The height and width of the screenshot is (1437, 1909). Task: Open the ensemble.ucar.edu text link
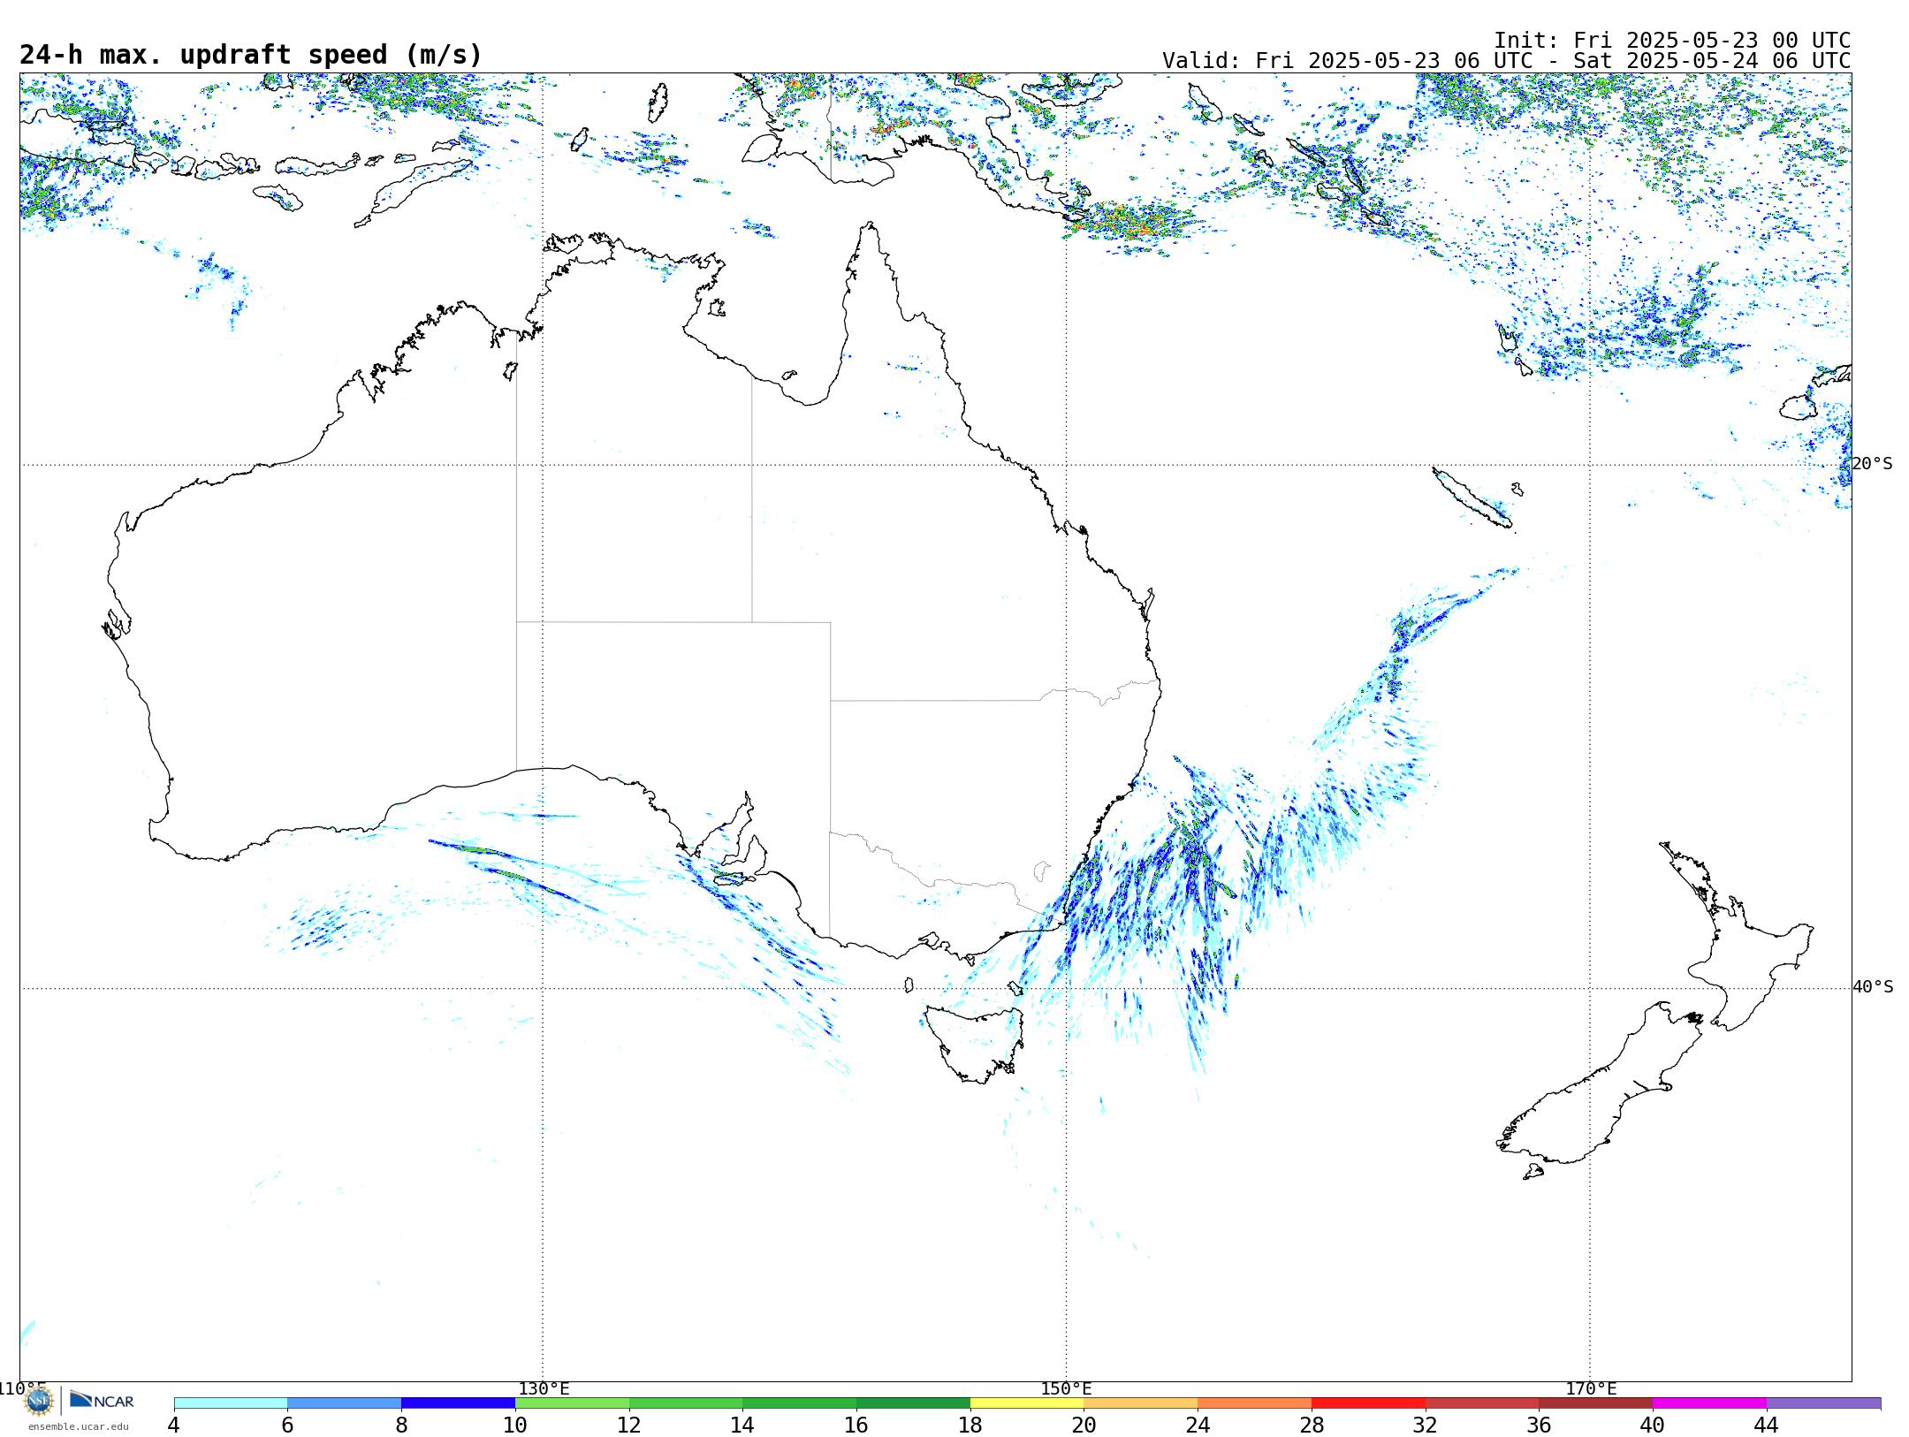pyautogui.click(x=79, y=1426)
